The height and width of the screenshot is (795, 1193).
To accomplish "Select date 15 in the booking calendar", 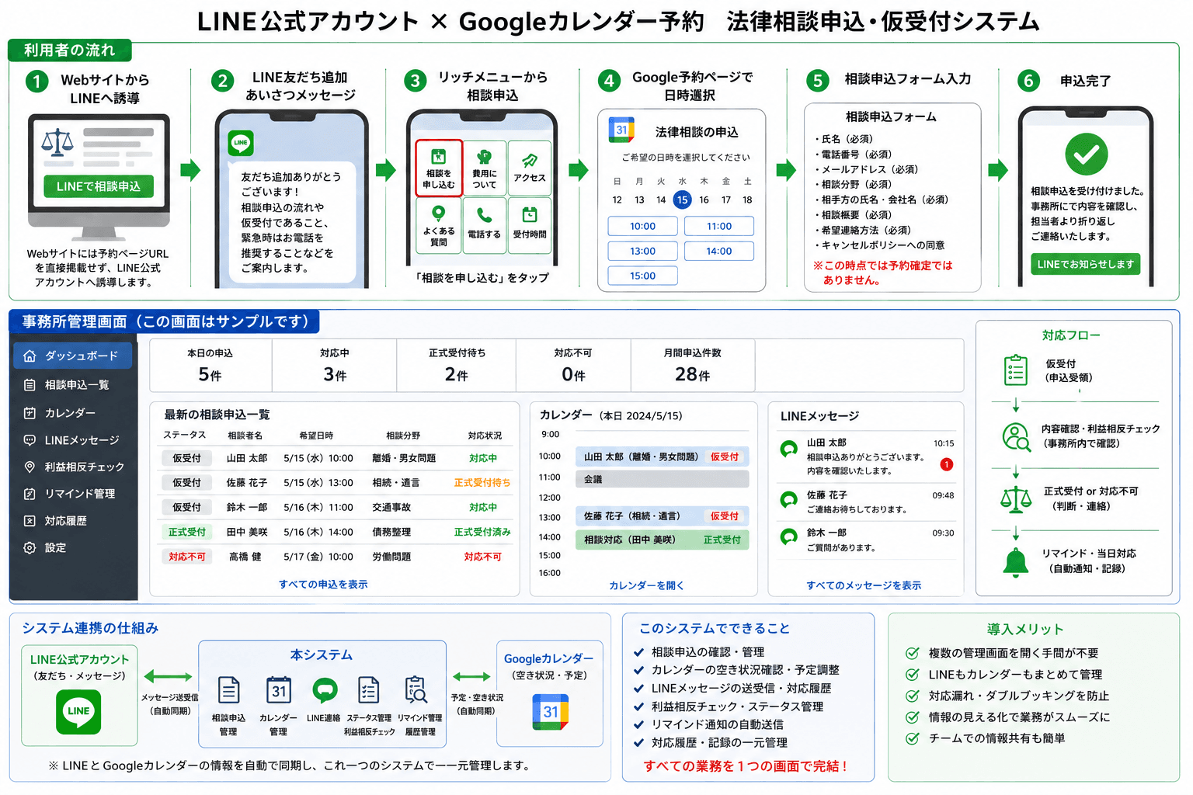I will pos(682,200).
